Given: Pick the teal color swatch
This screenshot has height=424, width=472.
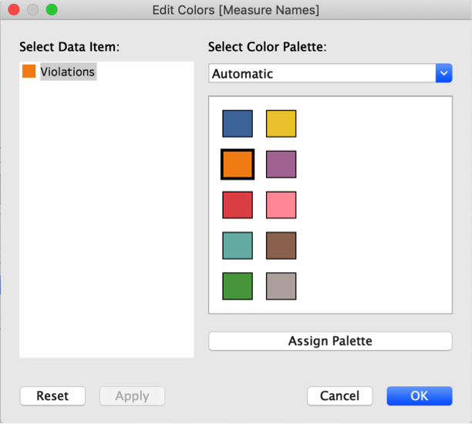Looking at the screenshot, I should point(237,245).
